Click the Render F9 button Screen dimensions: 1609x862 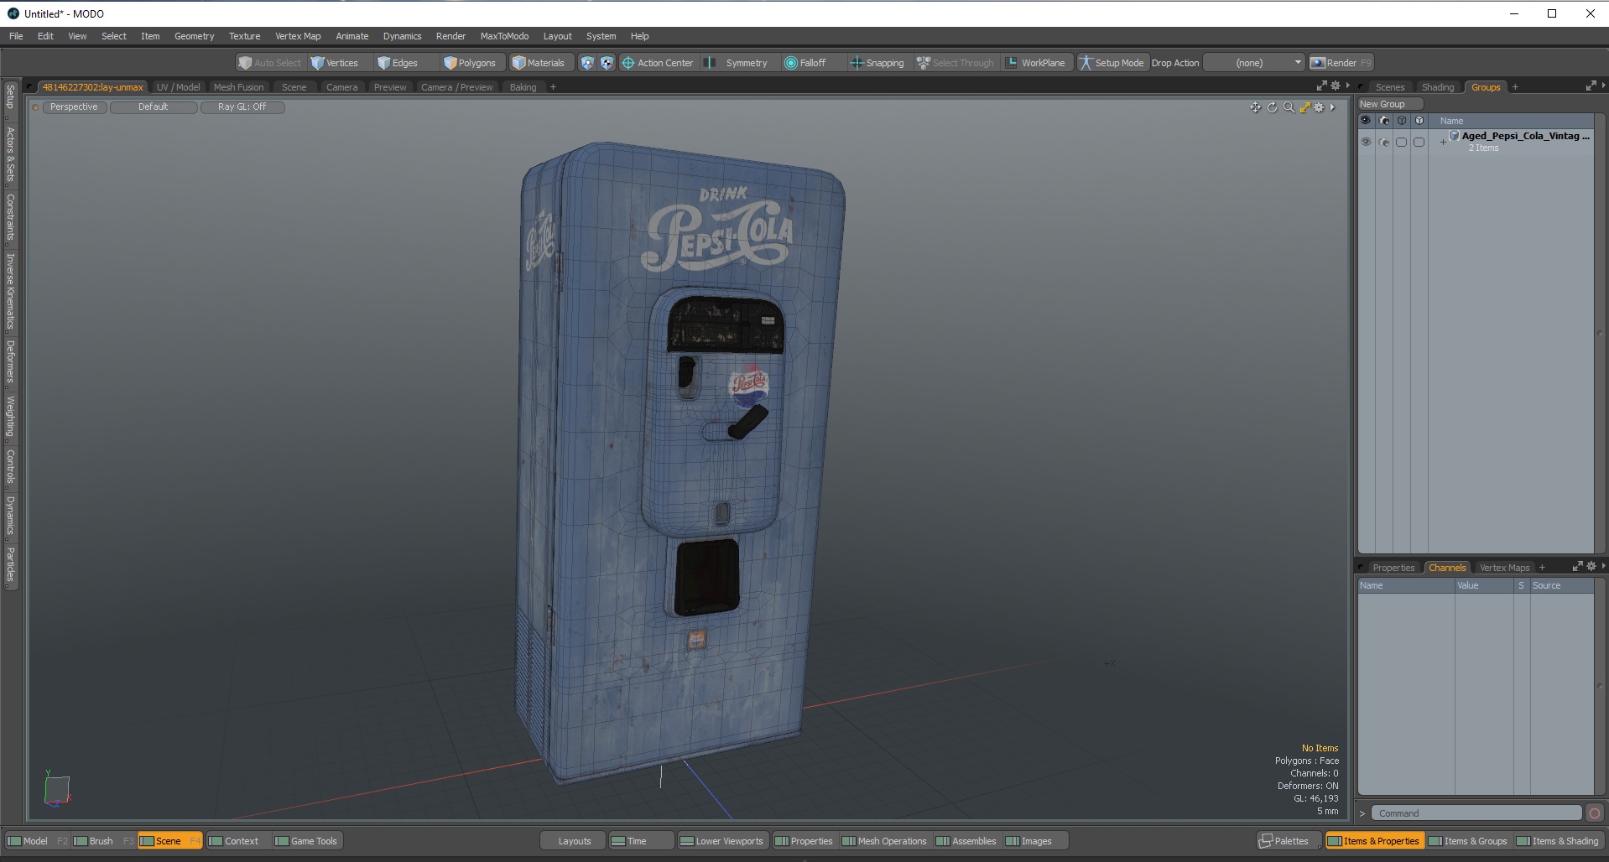pyautogui.click(x=1341, y=63)
